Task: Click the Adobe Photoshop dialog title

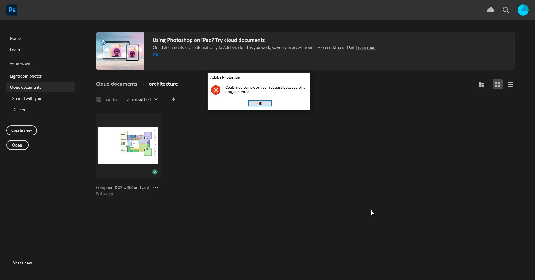Action: coord(225,77)
